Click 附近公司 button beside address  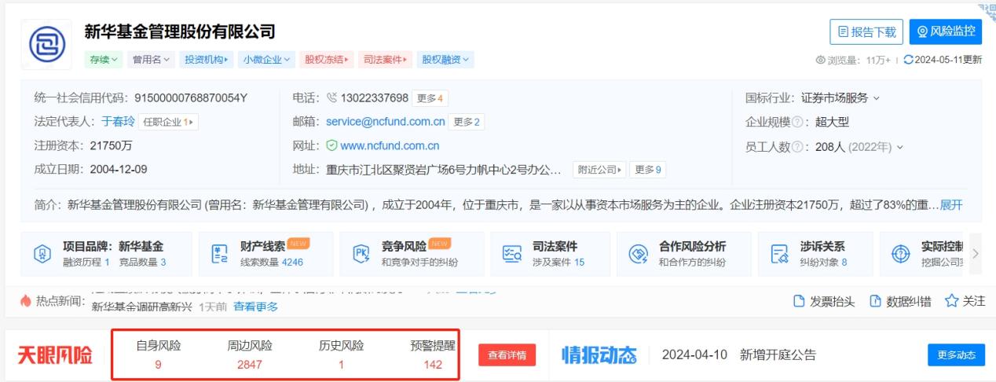(600, 169)
